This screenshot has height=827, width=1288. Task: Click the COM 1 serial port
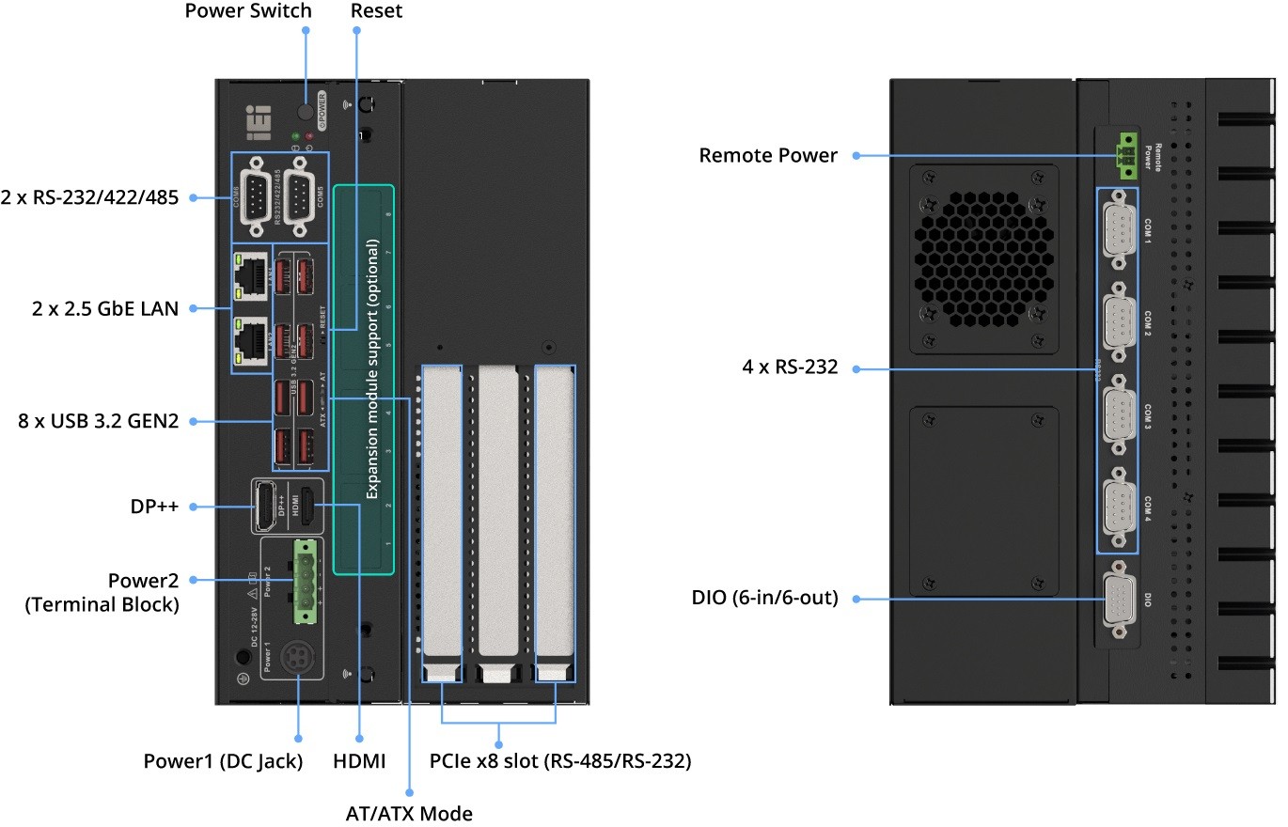point(1118,230)
